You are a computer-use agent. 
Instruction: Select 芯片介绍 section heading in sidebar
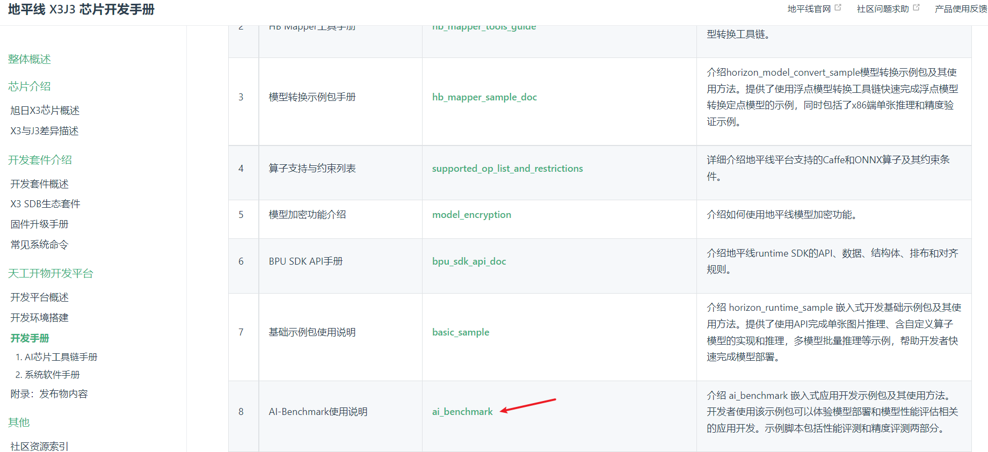[x=30, y=86]
